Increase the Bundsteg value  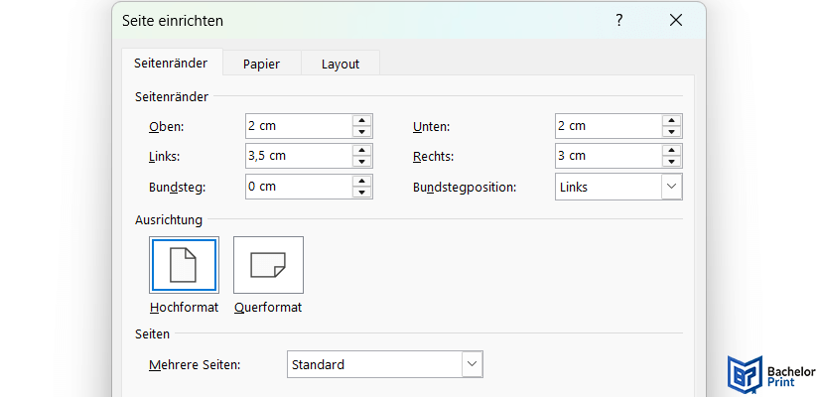point(361,182)
